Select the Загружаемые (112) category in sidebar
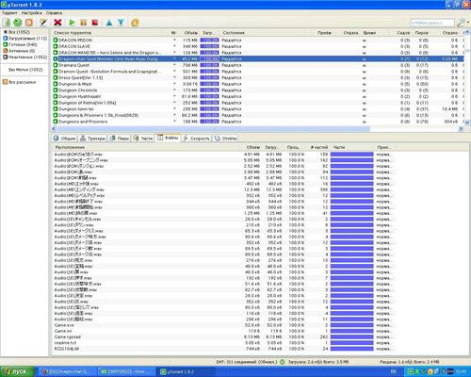This screenshot has height=377, width=471. coord(25,39)
